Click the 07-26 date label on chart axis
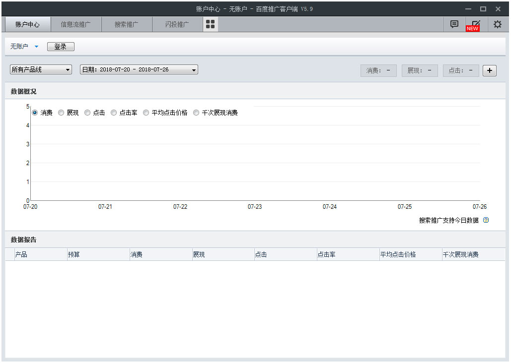Image resolution: width=511 pixels, height=363 pixels. (x=480, y=207)
